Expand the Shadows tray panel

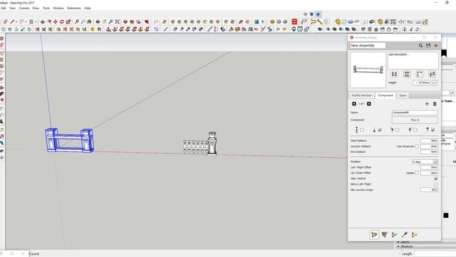(x=398, y=246)
